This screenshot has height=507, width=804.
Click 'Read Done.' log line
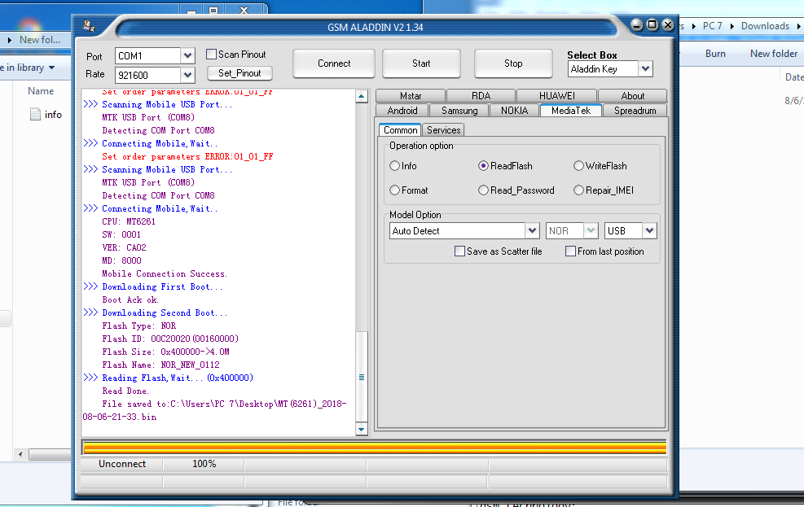tap(125, 391)
